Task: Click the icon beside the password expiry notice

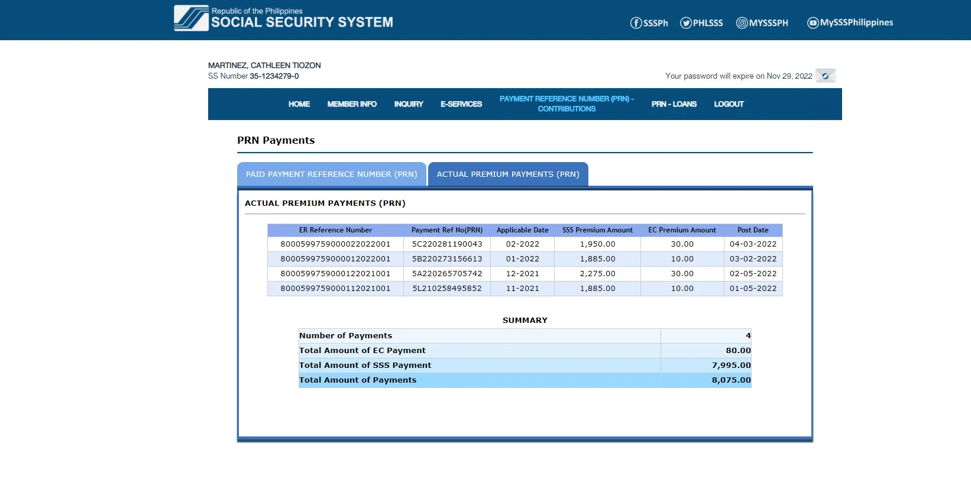Action: (x=825, y=76)
